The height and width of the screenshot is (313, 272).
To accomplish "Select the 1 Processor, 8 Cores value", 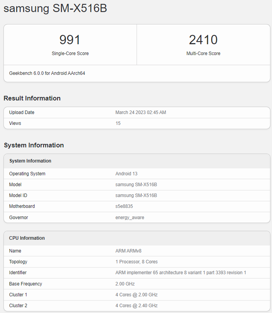I will pos(137,262).
